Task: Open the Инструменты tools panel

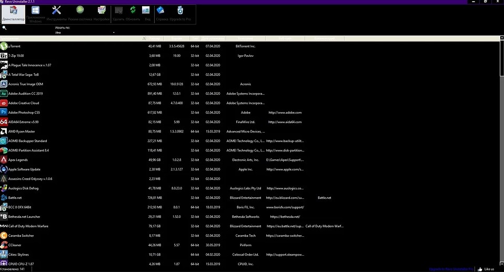Action: 57,14
